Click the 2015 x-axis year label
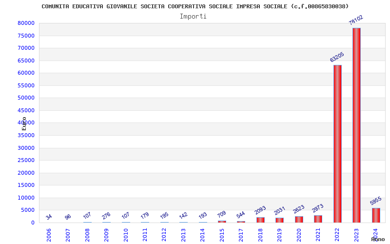The height and width of the screenshot is (244, 390). click(222, 235)
